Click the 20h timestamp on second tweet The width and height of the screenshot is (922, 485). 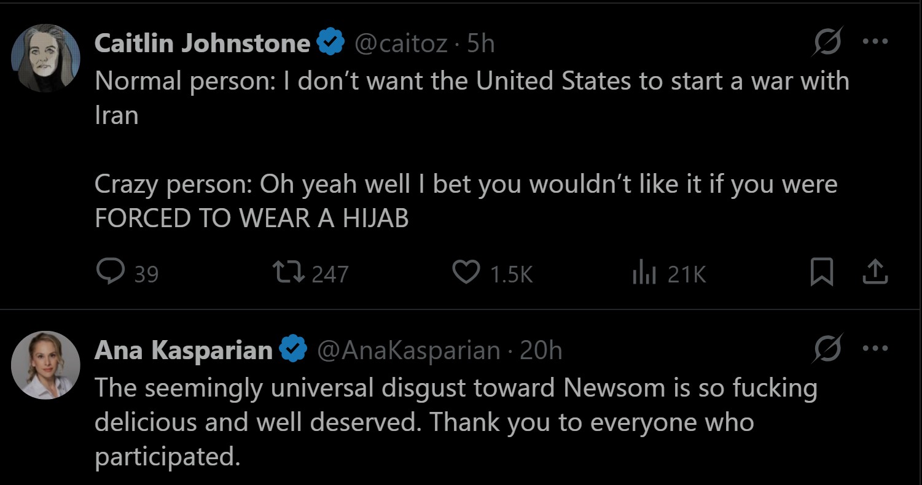tap(541, 350)
